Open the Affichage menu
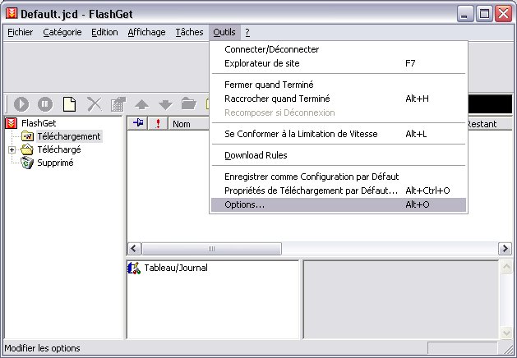Screen dimensions: 517x358 147,32
